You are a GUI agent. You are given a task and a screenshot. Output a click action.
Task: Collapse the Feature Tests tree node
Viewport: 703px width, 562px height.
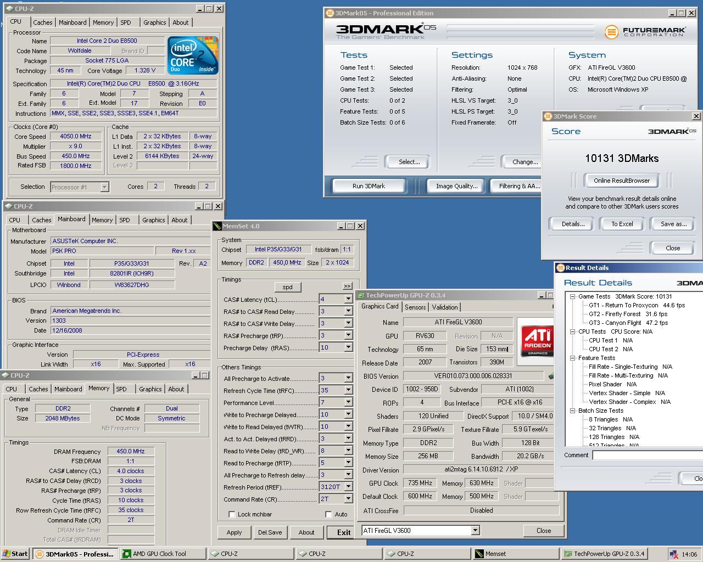(x=572, y=358)
